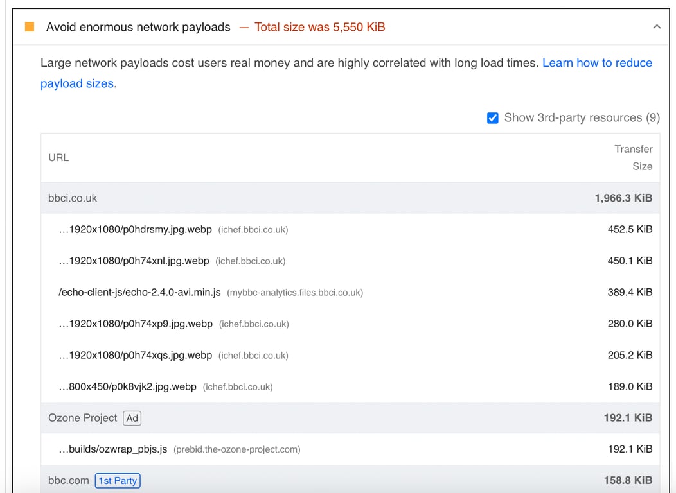Click the 'Avoid enormous network payloads' title
The height and width of the screenshot is (493, 676).
(x=138, y=27)
